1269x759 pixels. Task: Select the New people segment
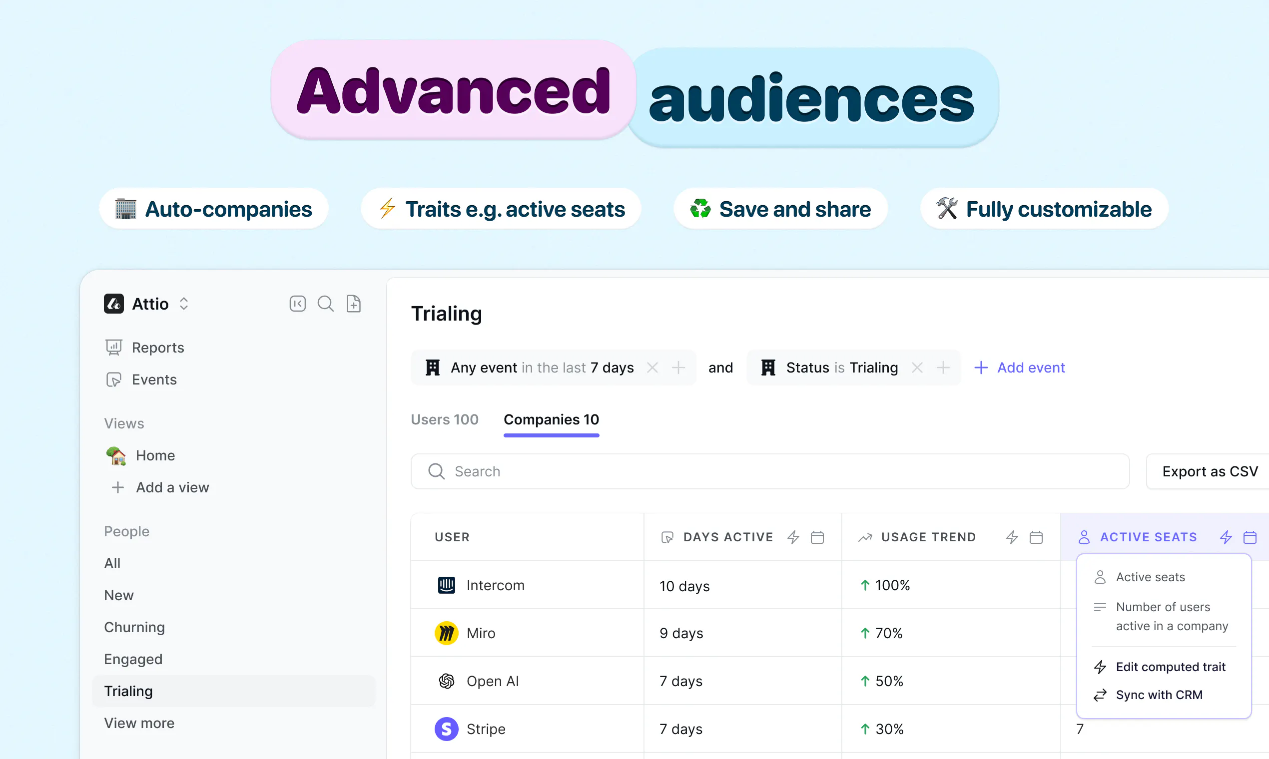pos(119,595)
